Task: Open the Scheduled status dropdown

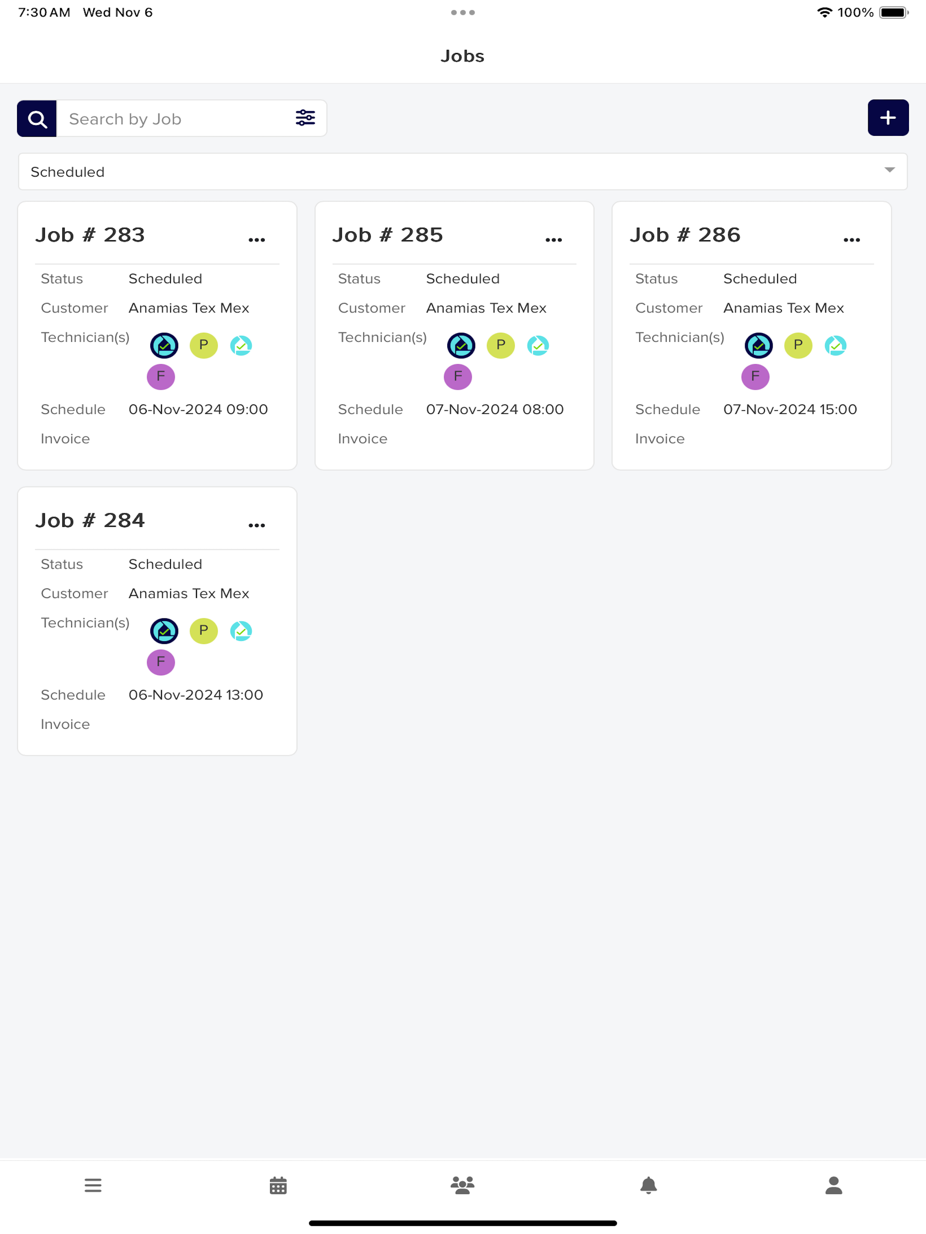Action: point(463,172)
